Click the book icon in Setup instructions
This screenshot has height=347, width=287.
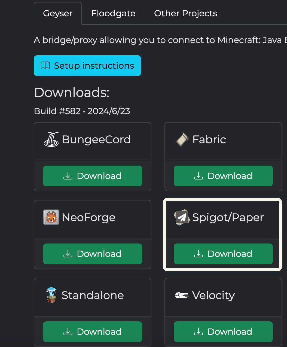45,65
